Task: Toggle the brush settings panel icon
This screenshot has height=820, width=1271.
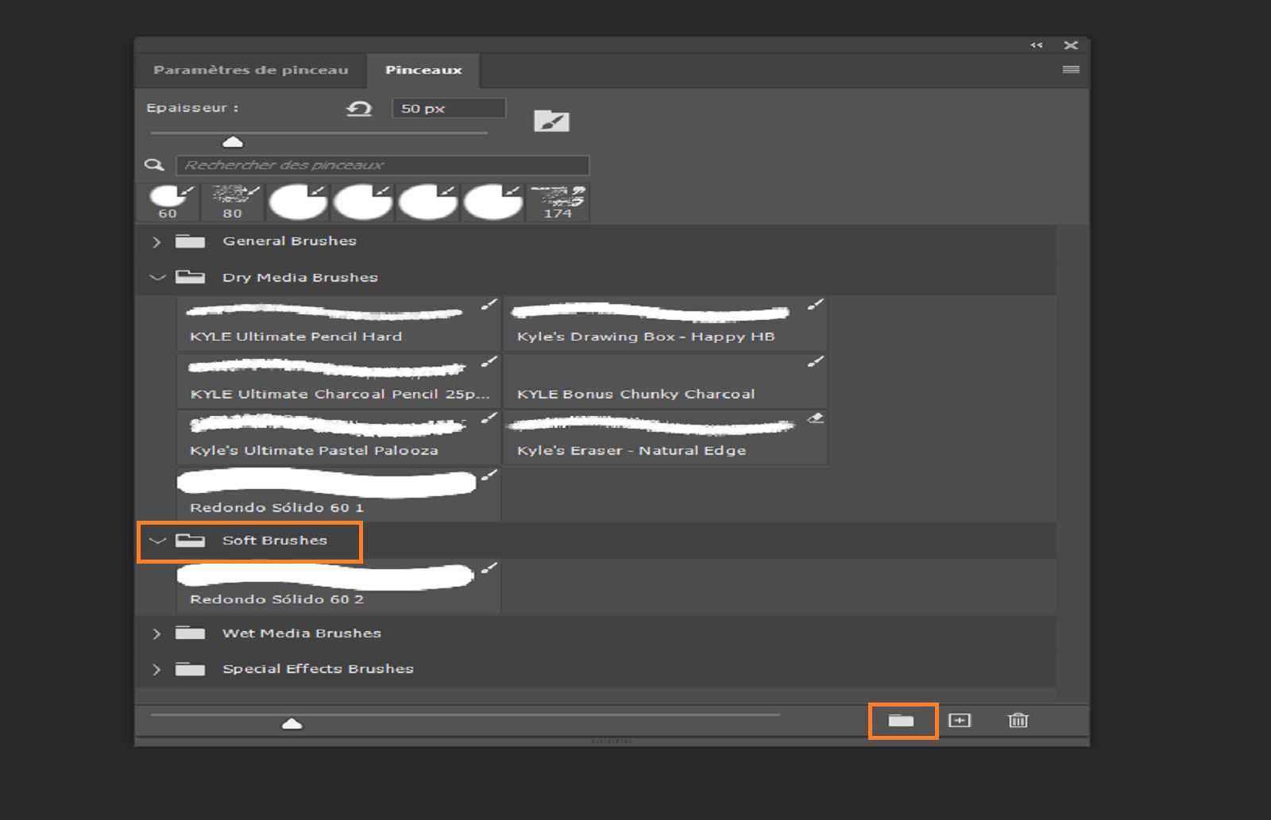Action: click(551, 121)
